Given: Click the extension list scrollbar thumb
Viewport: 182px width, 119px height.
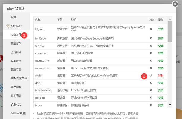Looking at the screenshot, I should pos(170,32).
